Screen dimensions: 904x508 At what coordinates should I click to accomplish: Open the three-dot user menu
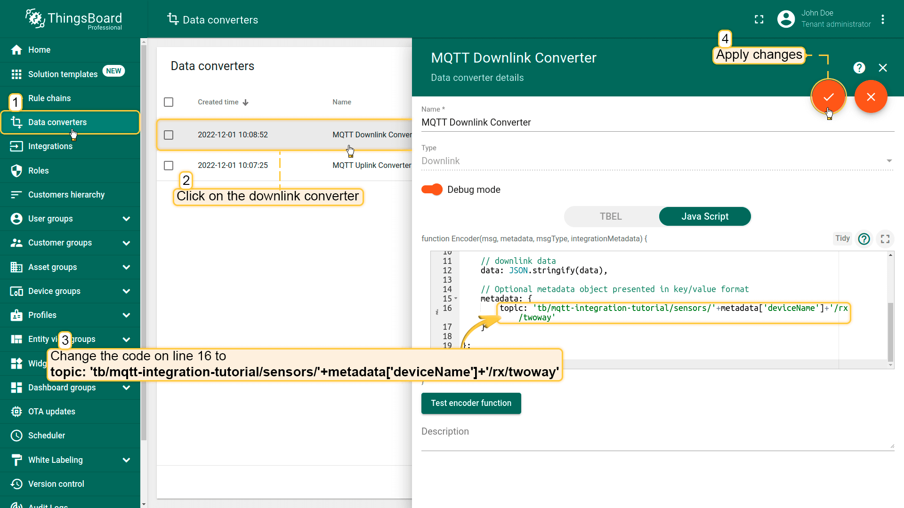coord(883,19)
